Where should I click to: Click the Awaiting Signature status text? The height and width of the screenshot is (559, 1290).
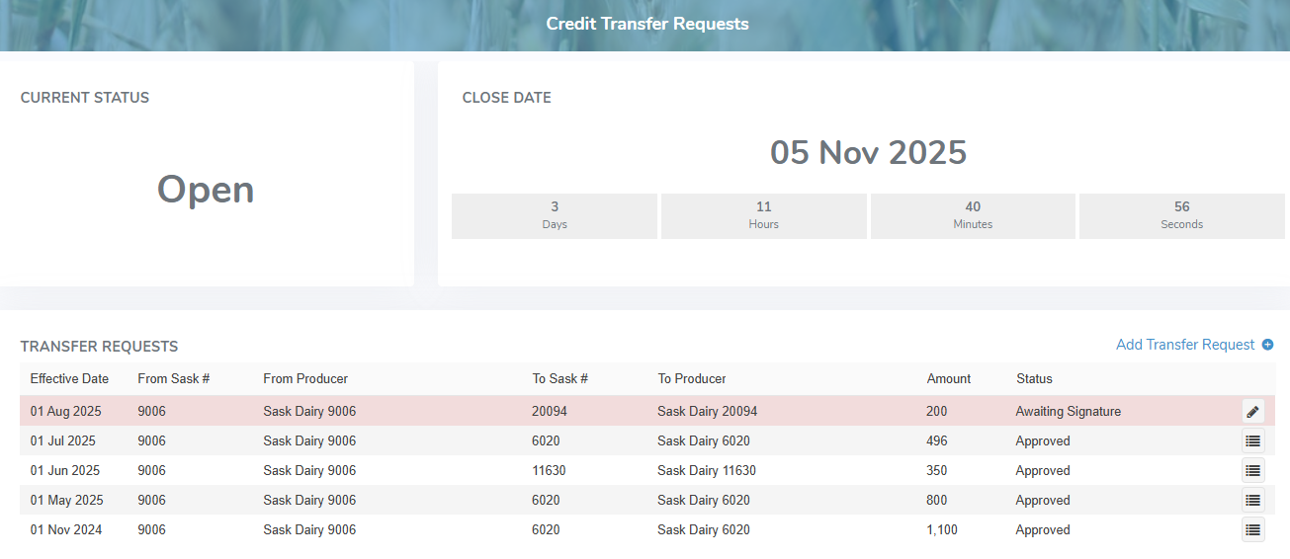pos(1068,412)
